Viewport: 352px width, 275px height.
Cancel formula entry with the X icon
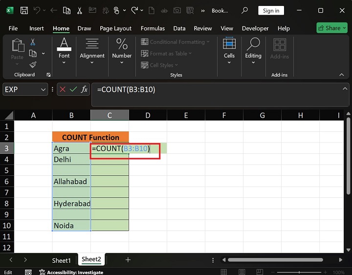[63, 89]
